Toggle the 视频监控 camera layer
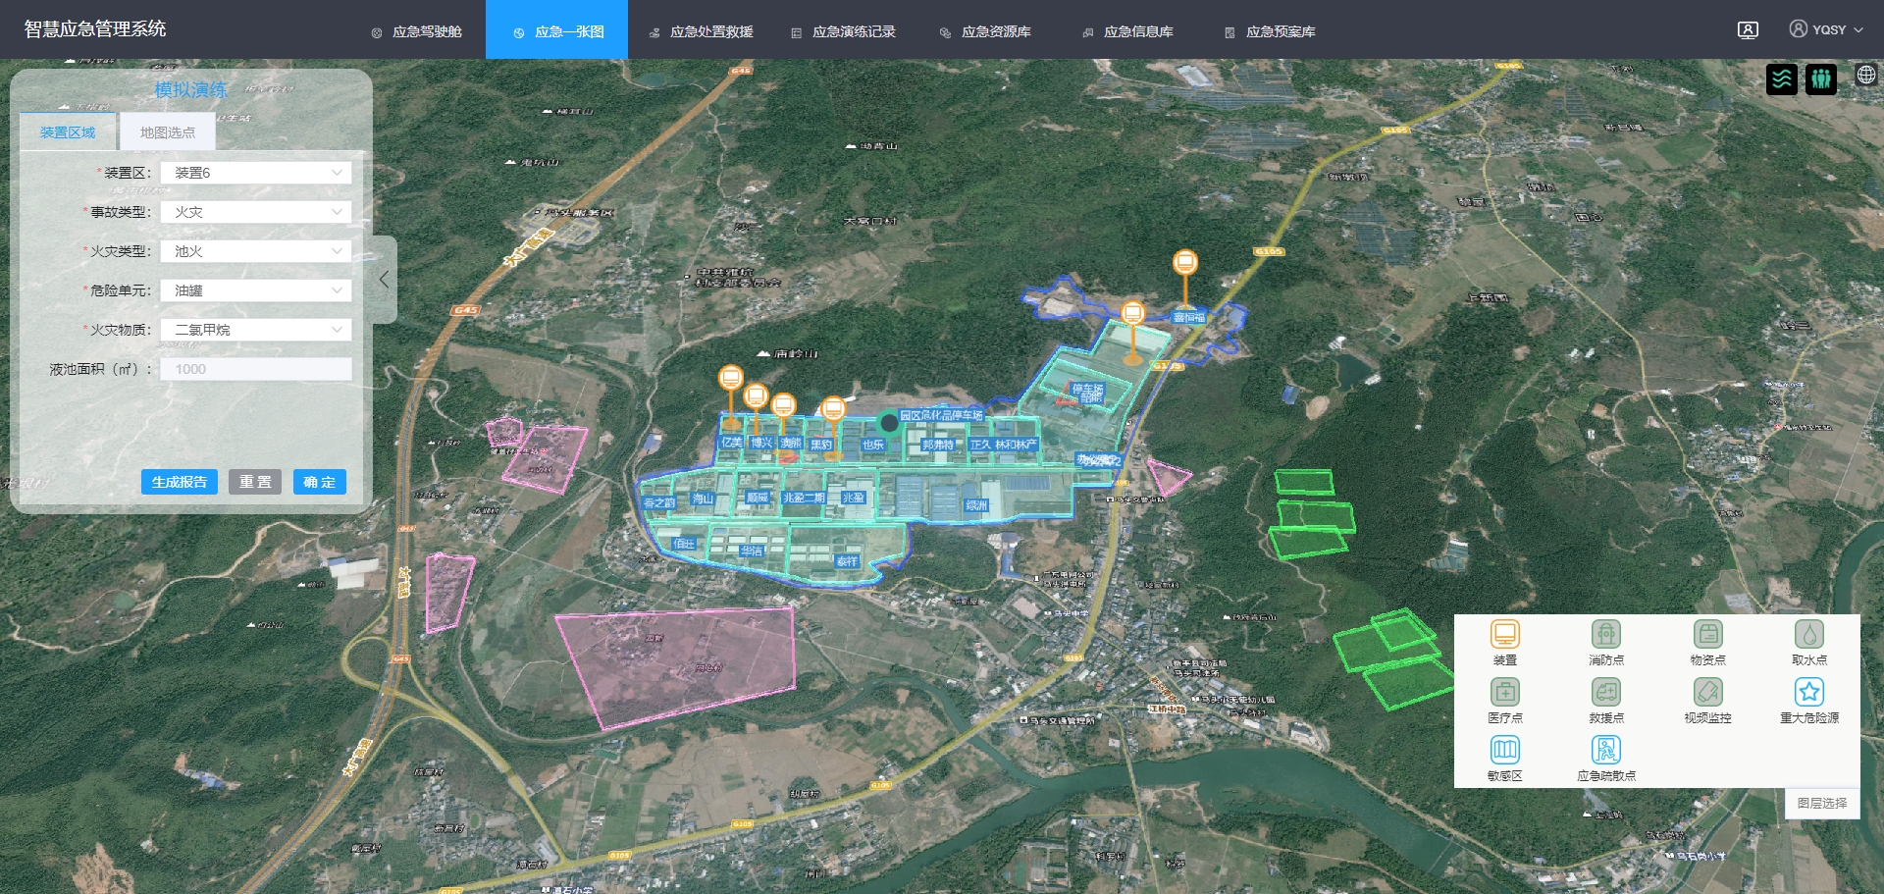Screen dimensions: 1884x894 [x=1707, y=692]
